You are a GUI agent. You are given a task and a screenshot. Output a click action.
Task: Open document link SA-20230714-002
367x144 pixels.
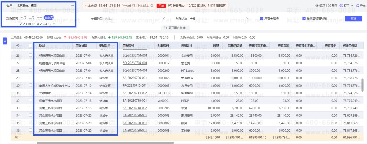[135, 93]
